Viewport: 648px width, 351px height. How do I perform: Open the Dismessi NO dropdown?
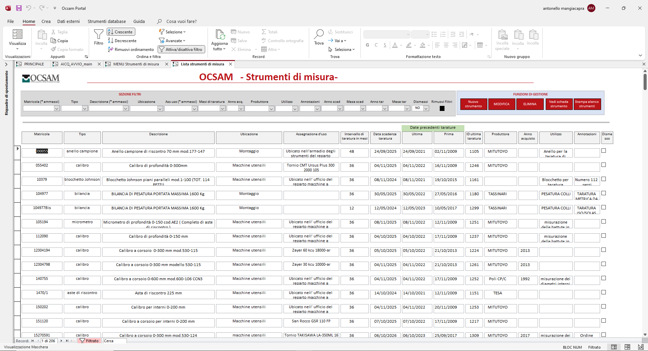[426, 108]
